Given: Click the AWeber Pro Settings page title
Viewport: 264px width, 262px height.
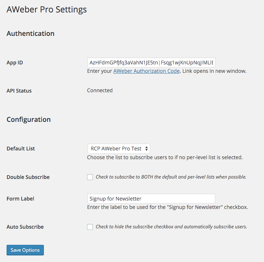Looking at the screenshot, I should [47, 10].
